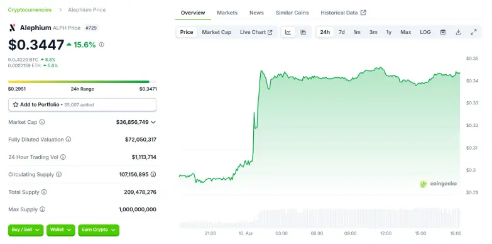Select the 1y time range

(x=389, y=32)
